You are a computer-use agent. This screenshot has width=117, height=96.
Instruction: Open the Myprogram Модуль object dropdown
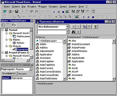pos(31,69)
